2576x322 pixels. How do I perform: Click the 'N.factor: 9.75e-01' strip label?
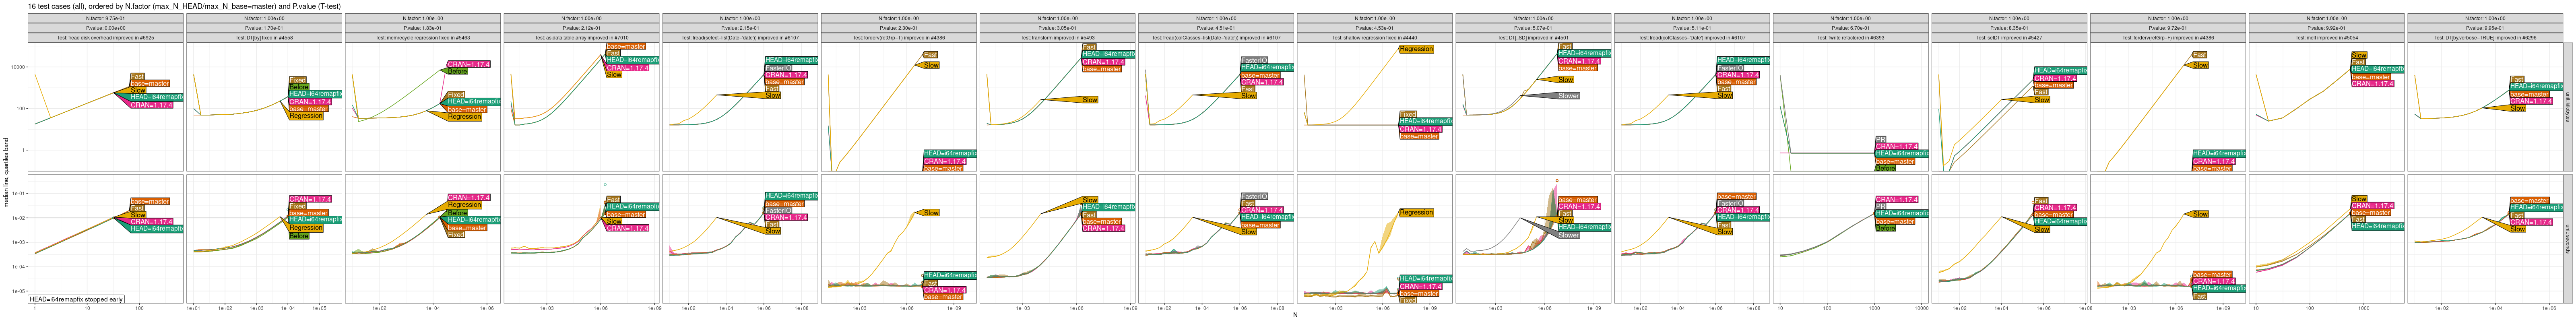click(x=105, y=18)
